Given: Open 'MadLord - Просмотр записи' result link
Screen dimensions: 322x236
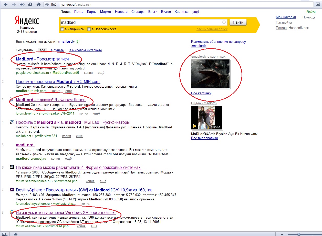Looking at the screenshot, I should coord(42,59).
